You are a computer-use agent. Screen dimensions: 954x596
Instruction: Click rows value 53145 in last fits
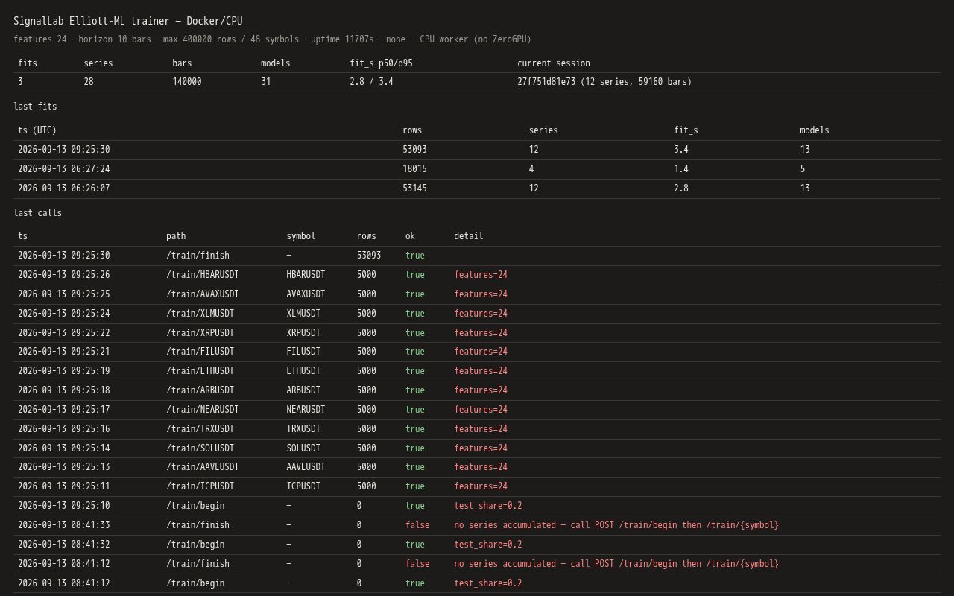(x=414, y=188)
